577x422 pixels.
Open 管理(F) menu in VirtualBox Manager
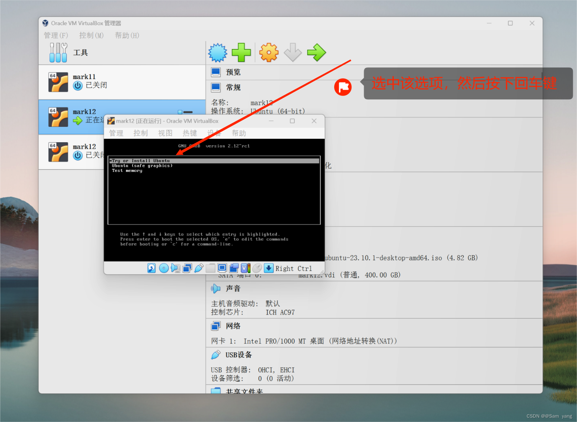[56, 36]
